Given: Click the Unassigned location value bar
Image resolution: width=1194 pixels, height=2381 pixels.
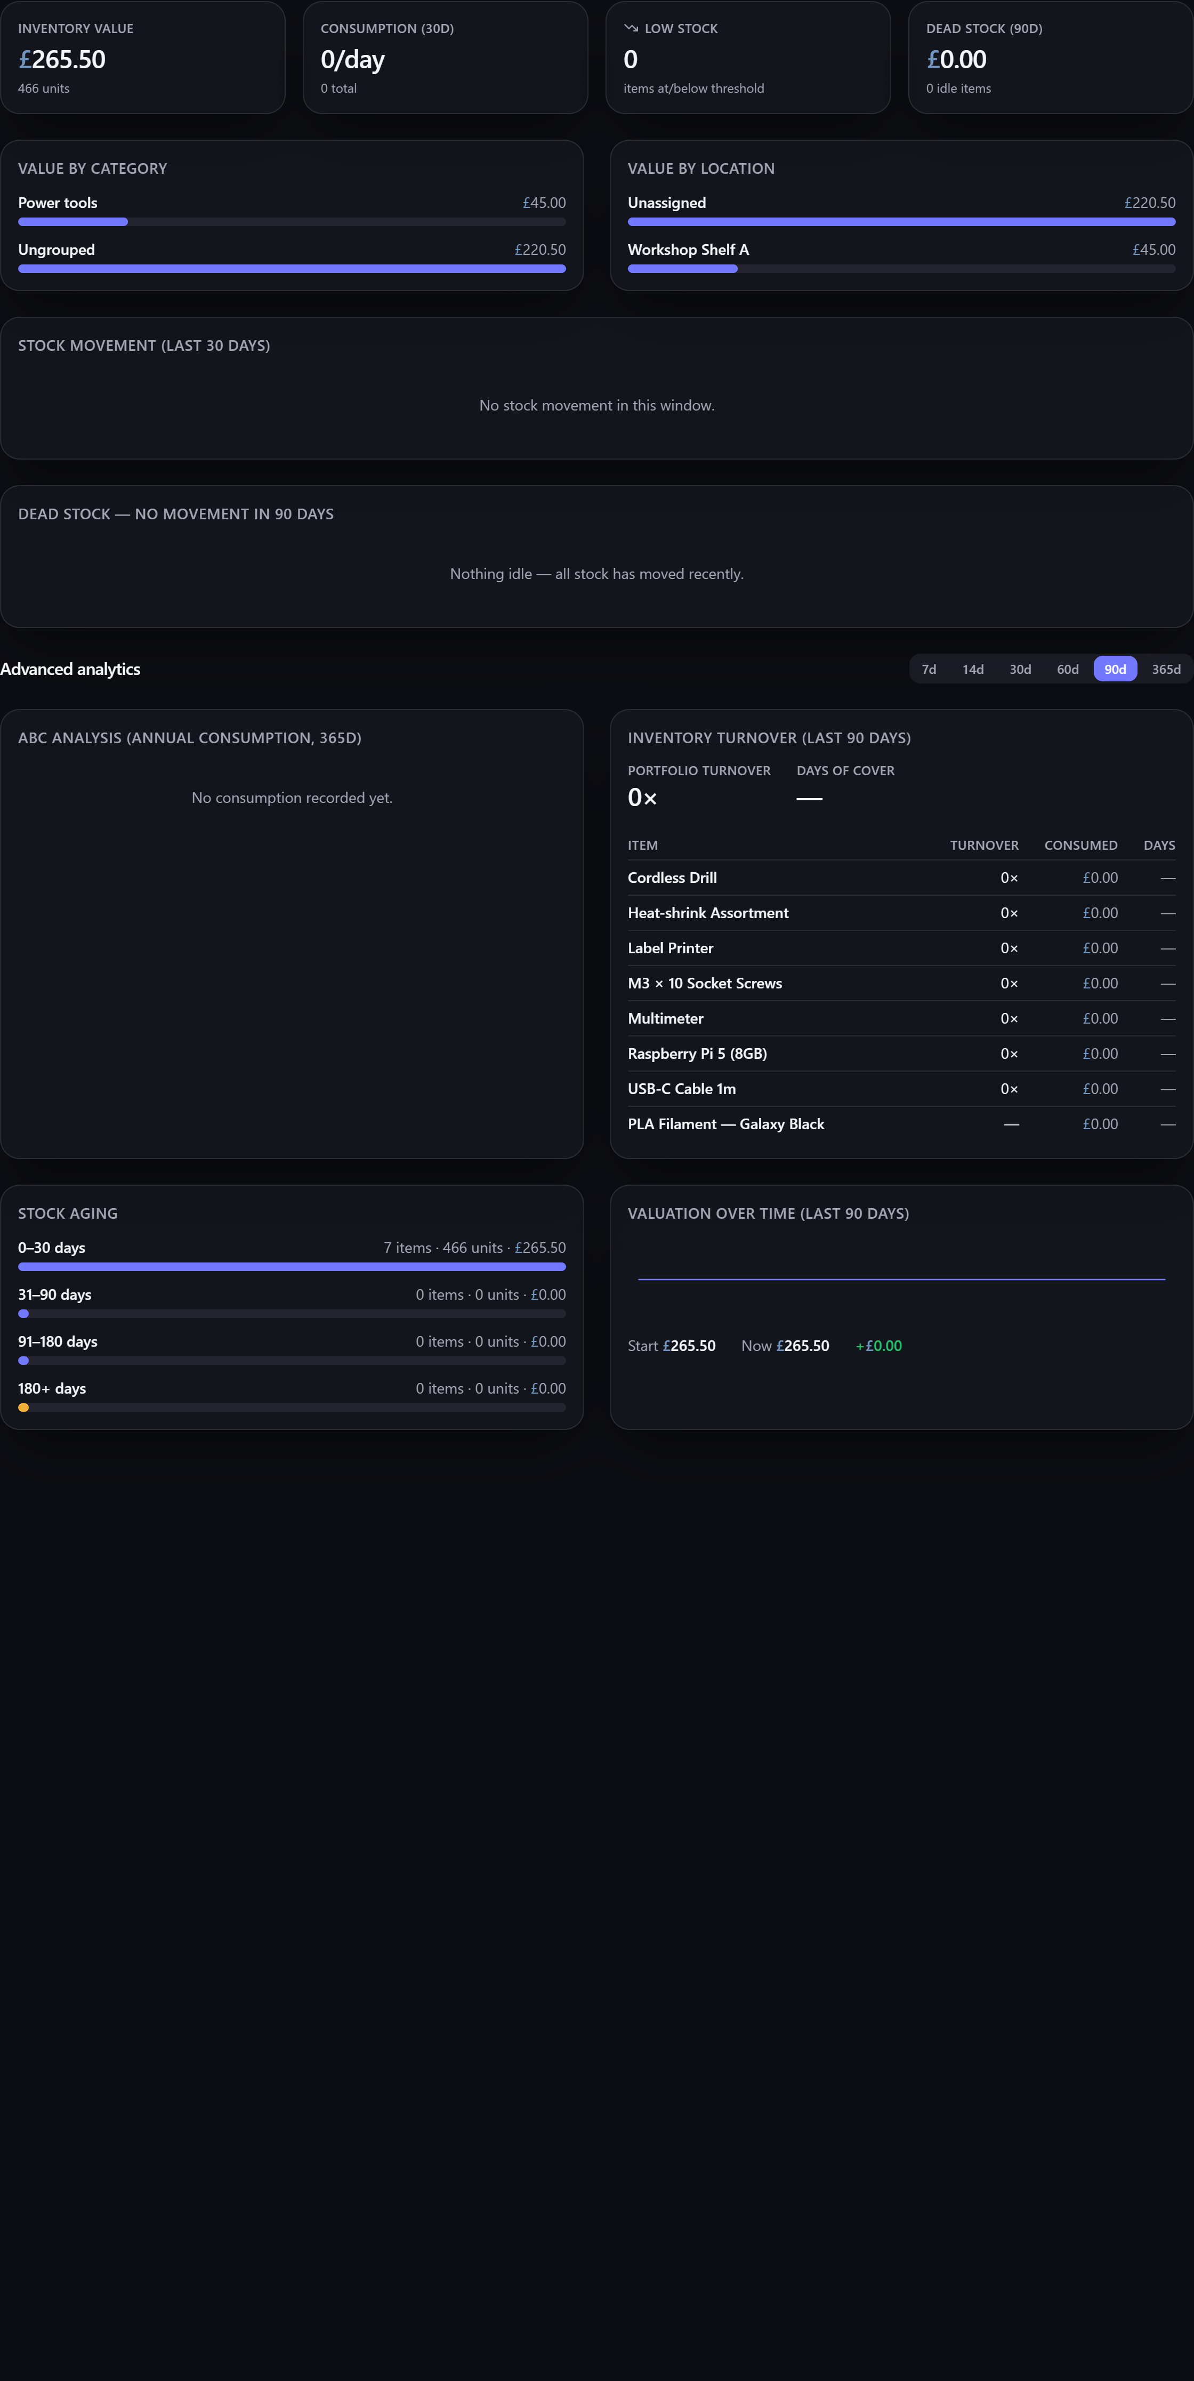Looking at the screenshot, I should click(901, 222).
